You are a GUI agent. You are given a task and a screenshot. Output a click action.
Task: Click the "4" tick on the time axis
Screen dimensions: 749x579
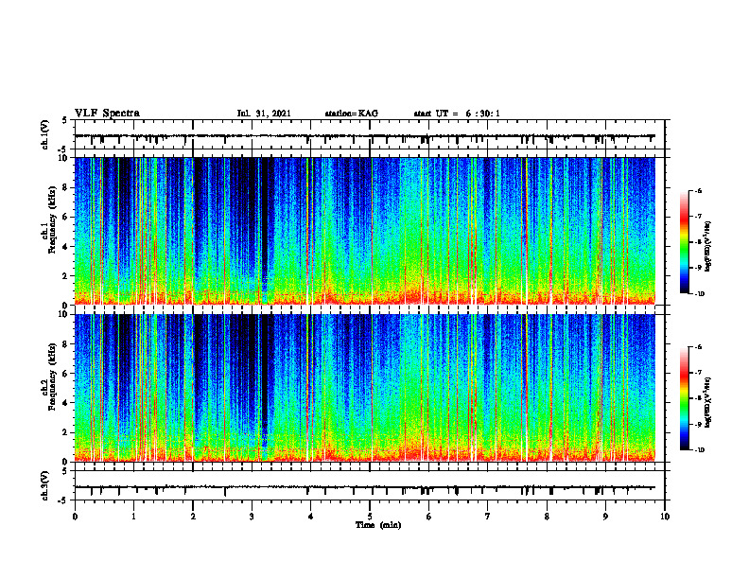(x=311, y=517)
